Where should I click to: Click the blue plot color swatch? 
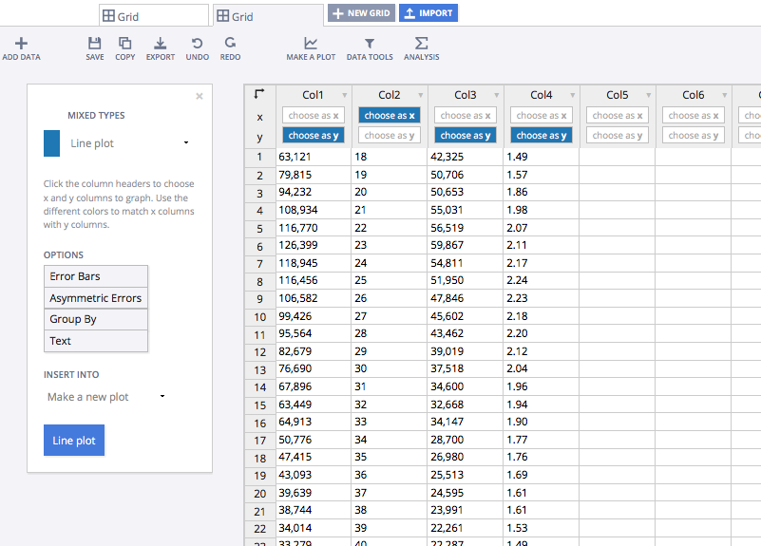pyautogui.click(x=52, y=143)
